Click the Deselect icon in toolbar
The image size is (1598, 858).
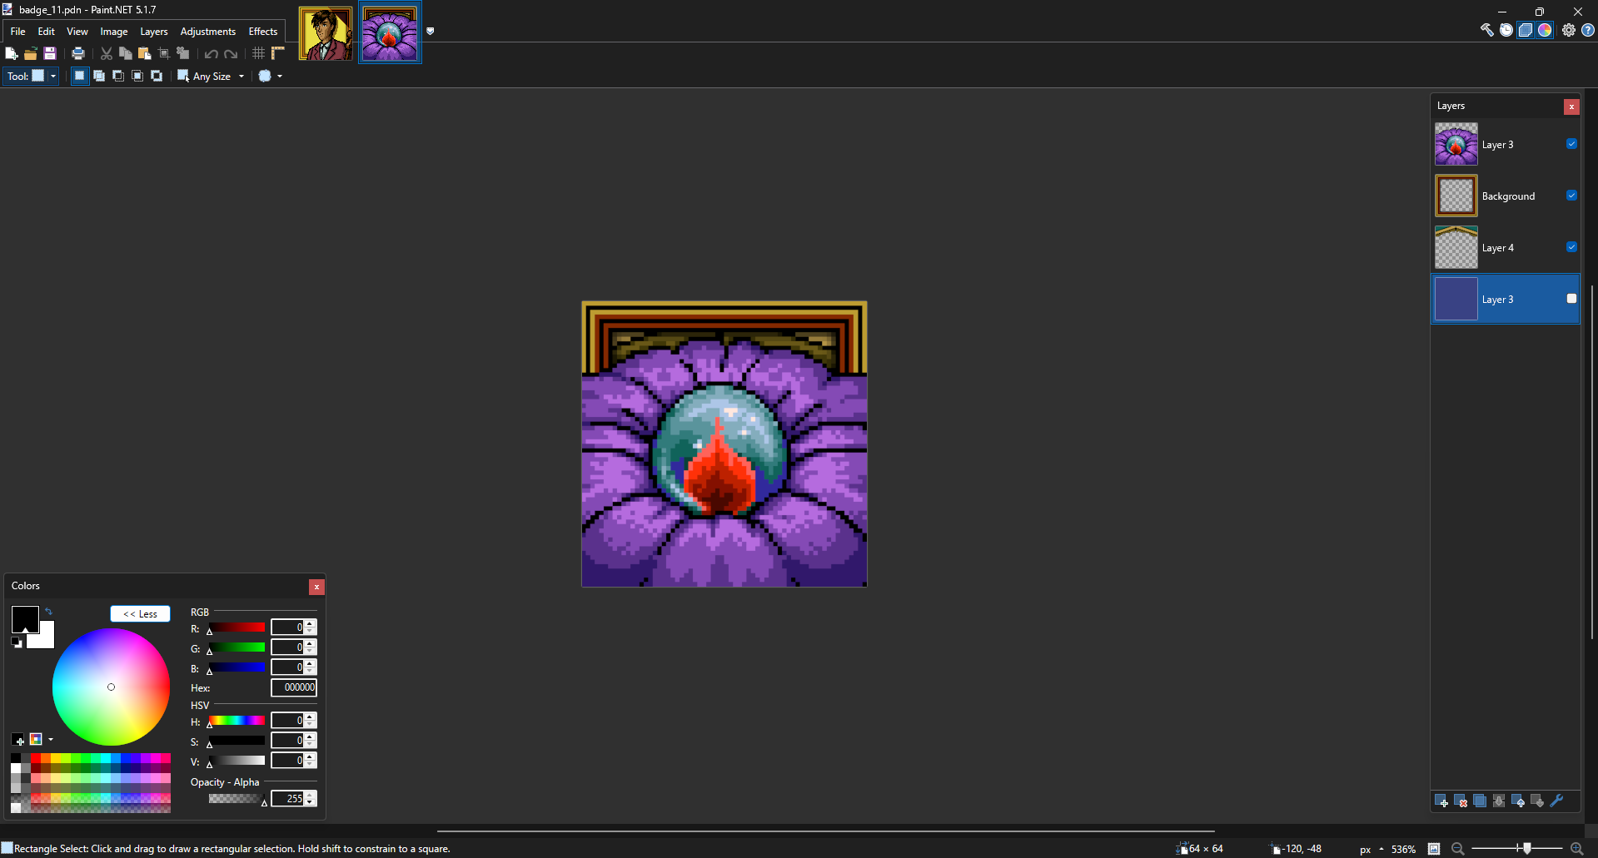(183, 53)
